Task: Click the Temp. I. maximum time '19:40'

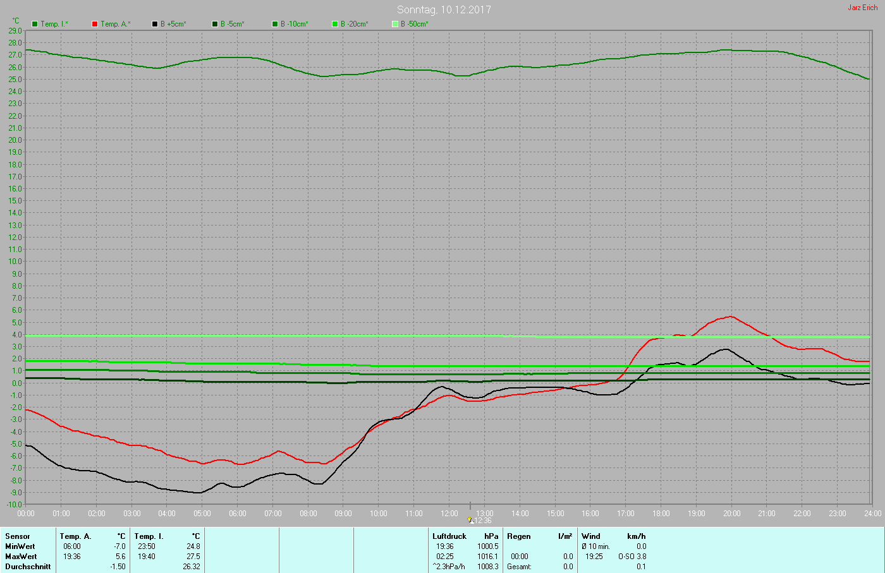Action: pyautogui.click(x=147, y=557)
